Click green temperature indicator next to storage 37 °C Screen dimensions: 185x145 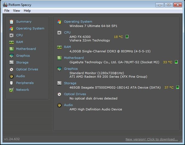(x=177, y=87)
